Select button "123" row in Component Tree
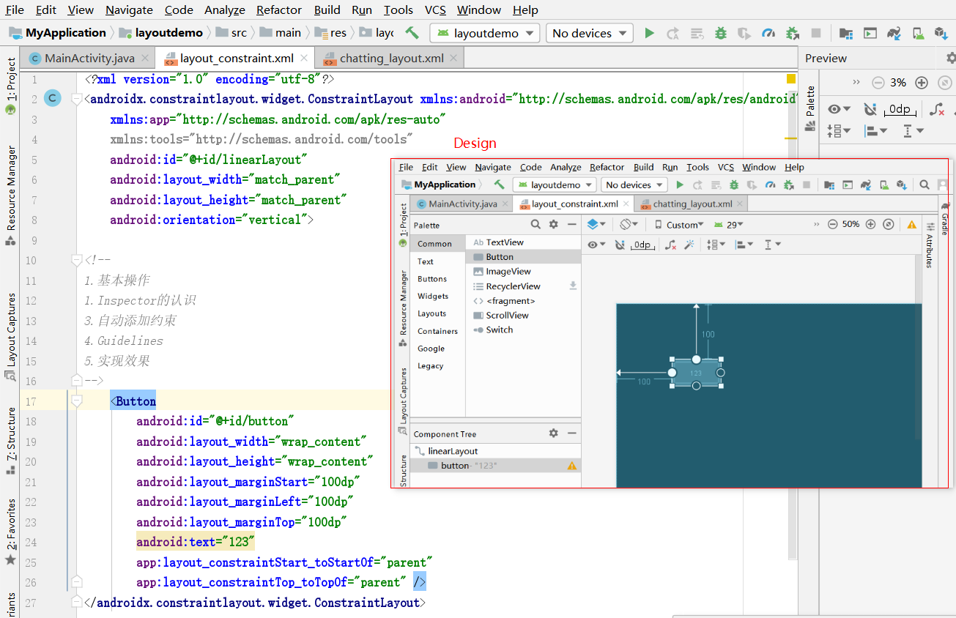956x618 pixels. click(497, 465)
